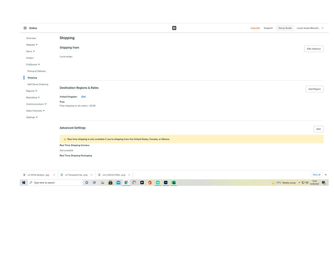334x267 pixels.
Task: Launch Excel from the taskbar
Action: pyautogui.click(x=174, y=183)
